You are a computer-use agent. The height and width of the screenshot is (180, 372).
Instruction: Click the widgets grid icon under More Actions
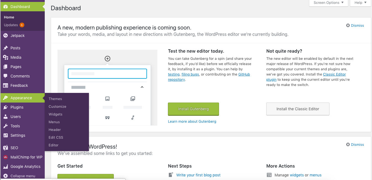pyautogui.click(x=269, y=175)
